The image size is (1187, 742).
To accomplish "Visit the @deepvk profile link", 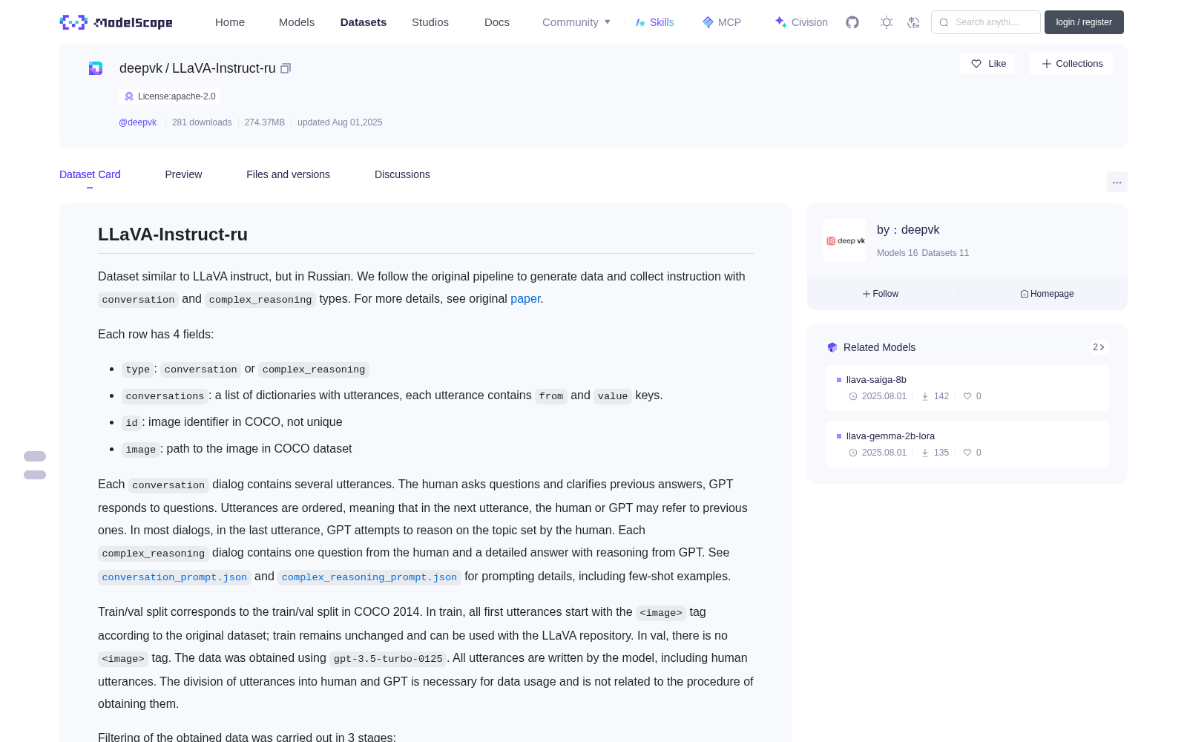I will 137,122.
